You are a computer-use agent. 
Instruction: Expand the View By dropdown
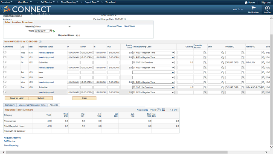pos(53,27)
